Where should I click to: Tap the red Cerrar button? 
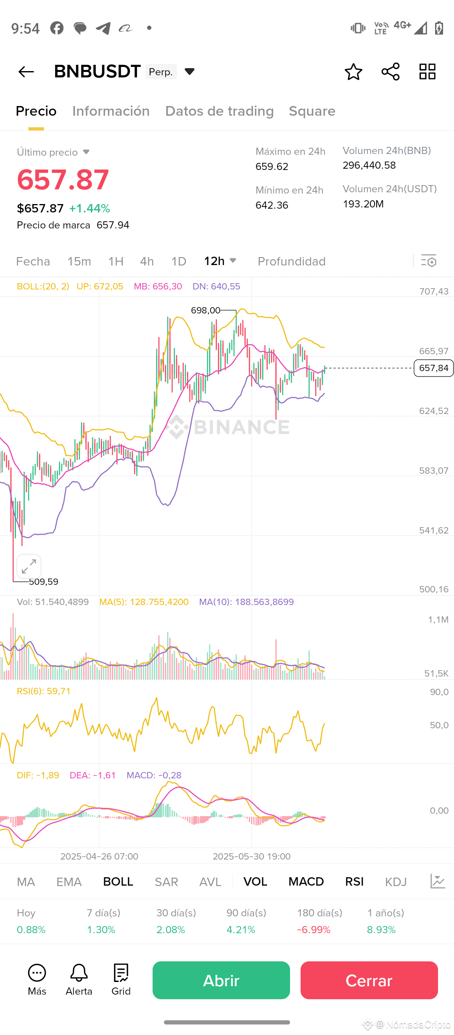[369, 980]
